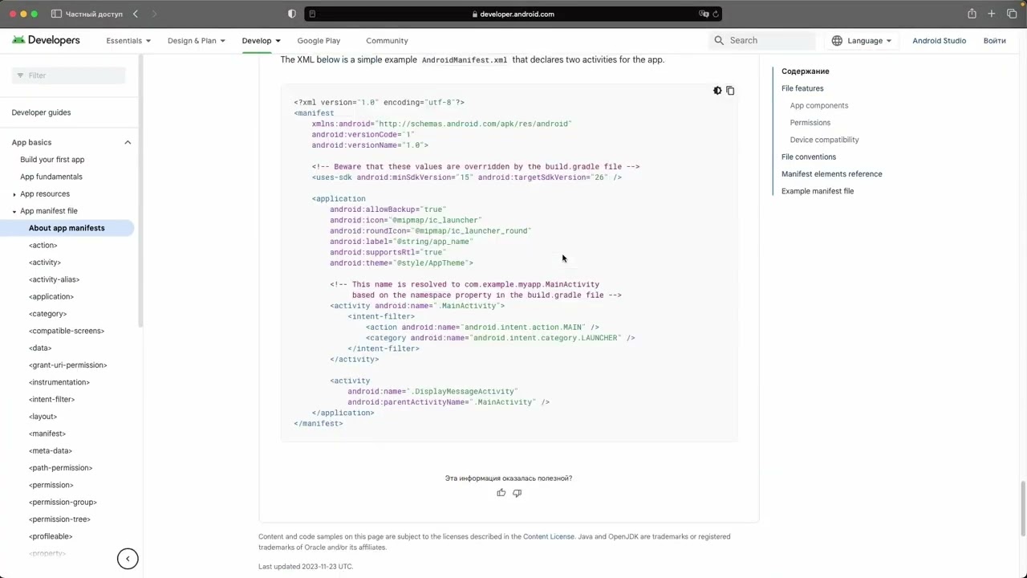The height and width of the screenshot is (578, 1027).
Task: Open the <category> element page
Action: [47, 314]
